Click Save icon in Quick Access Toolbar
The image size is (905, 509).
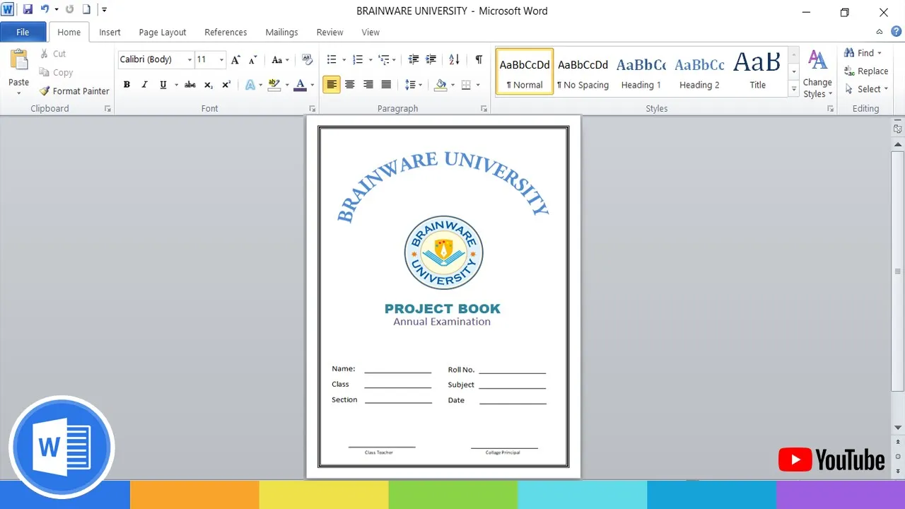point(28,9)
